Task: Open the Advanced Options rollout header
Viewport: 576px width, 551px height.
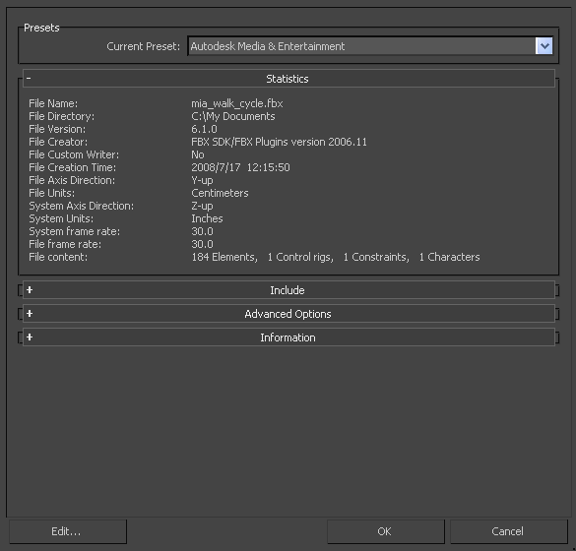Action: 288,314
